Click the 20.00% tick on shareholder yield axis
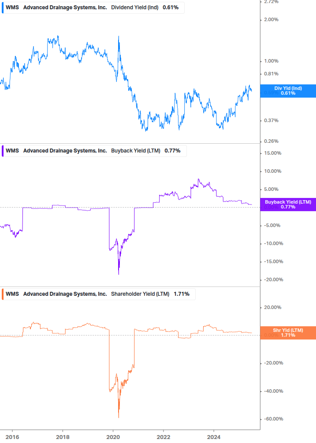 click(x=272, y=307)
